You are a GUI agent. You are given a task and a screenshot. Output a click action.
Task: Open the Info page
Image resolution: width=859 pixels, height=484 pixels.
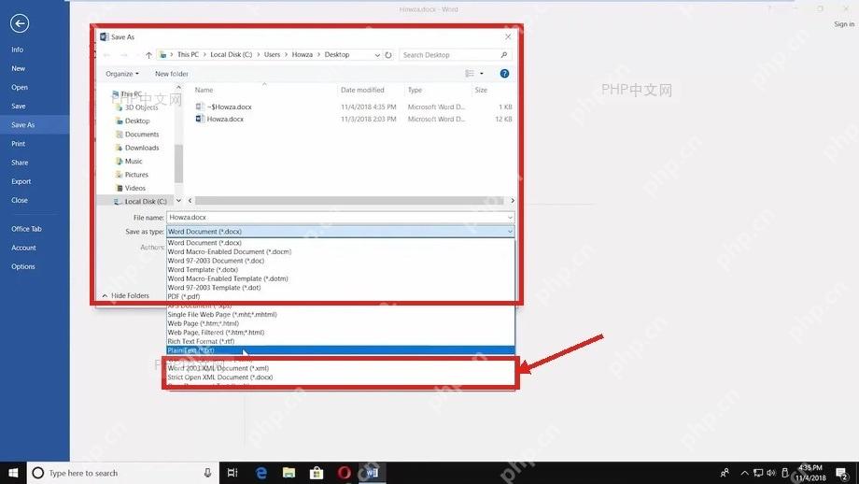click(x=17, y=50)
